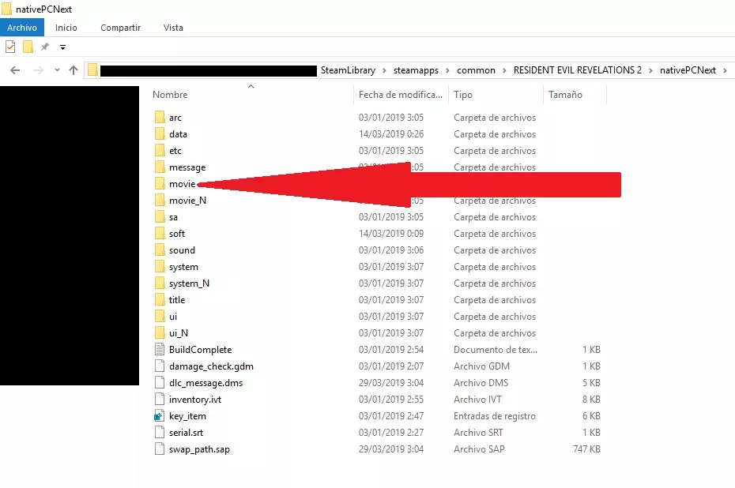Select the system folder icon

click(160, 266)
